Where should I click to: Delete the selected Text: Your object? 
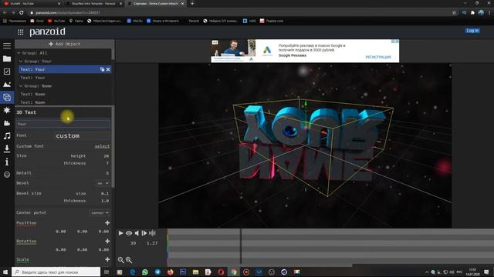coord(108,69)
